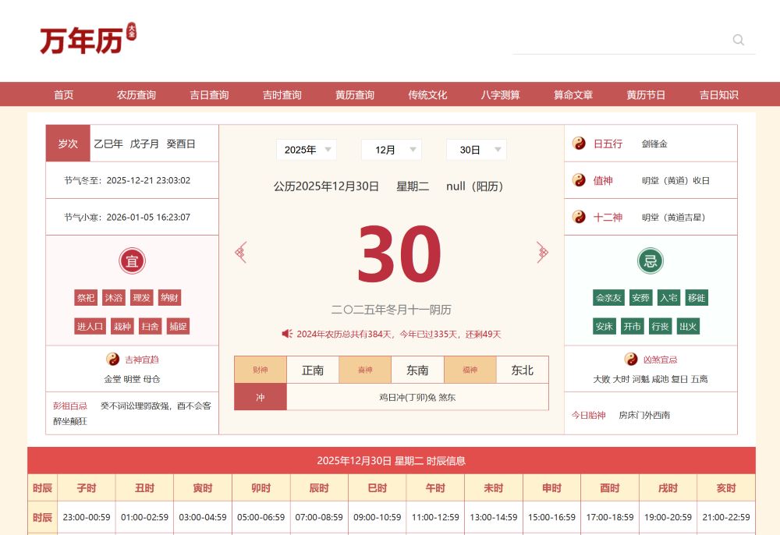Click the right arrow to view next day
Image resolution: width=780 pixels, height=535 pixels.
543,252
